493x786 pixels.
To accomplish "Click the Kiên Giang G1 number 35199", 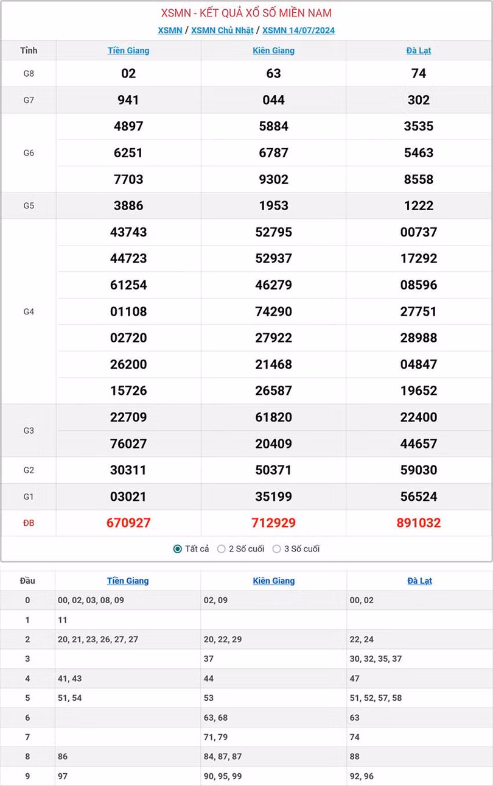I will (273, 497).
